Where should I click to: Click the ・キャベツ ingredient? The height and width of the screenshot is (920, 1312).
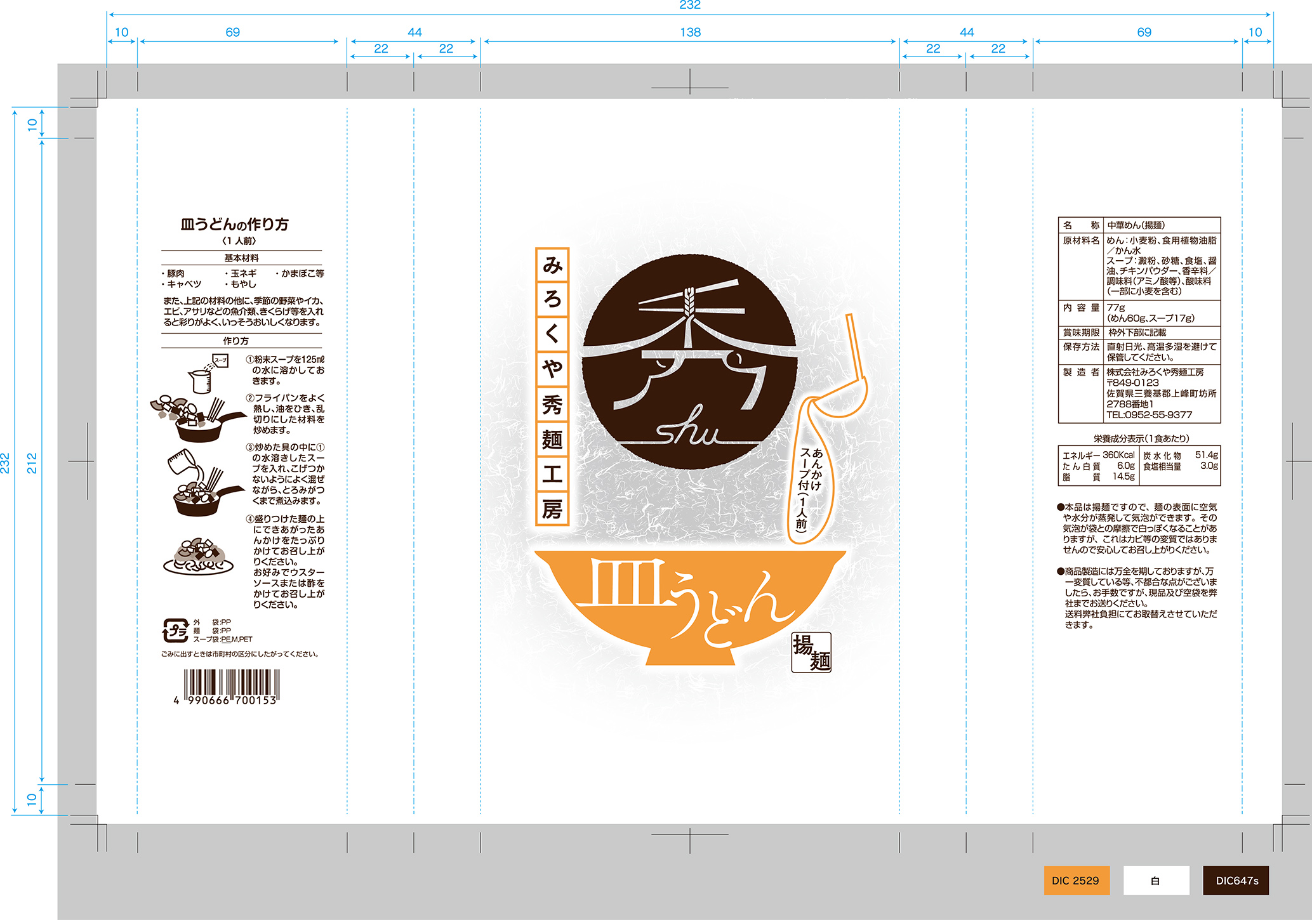point(182,284)
